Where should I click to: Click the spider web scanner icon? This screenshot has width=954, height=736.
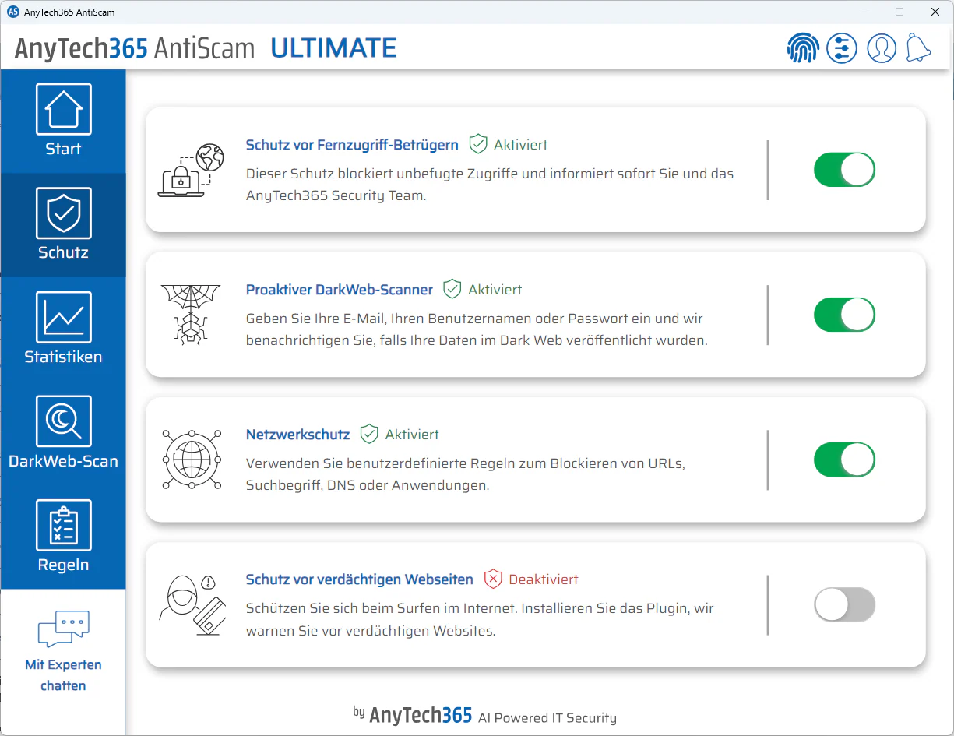coord(191,315)
